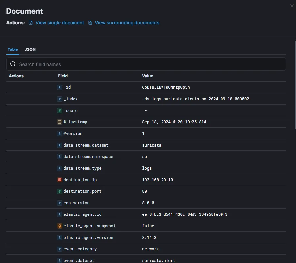Click number type icon beside _score field

pyautogui.click(x=60, y=111)
